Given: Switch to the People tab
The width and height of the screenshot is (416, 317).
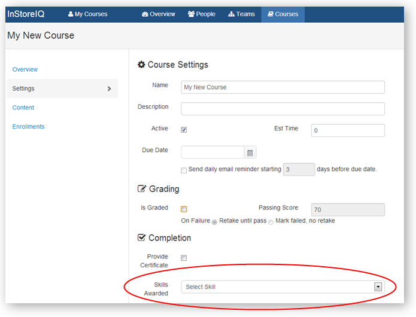Looking at the screenshot, I should click(x=201, y=14).
